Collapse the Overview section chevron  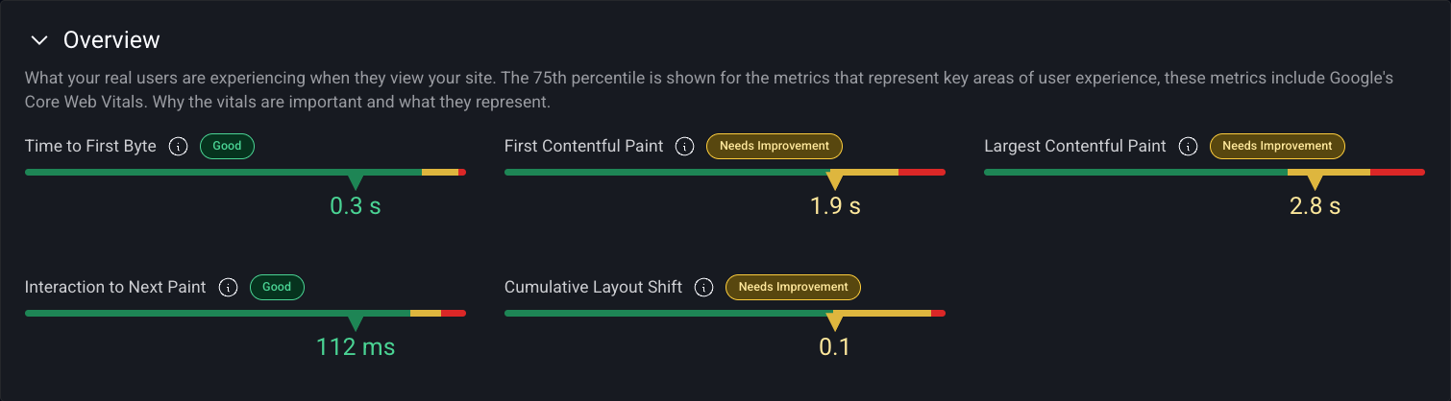pyautogui.click(x=38, y=40)
